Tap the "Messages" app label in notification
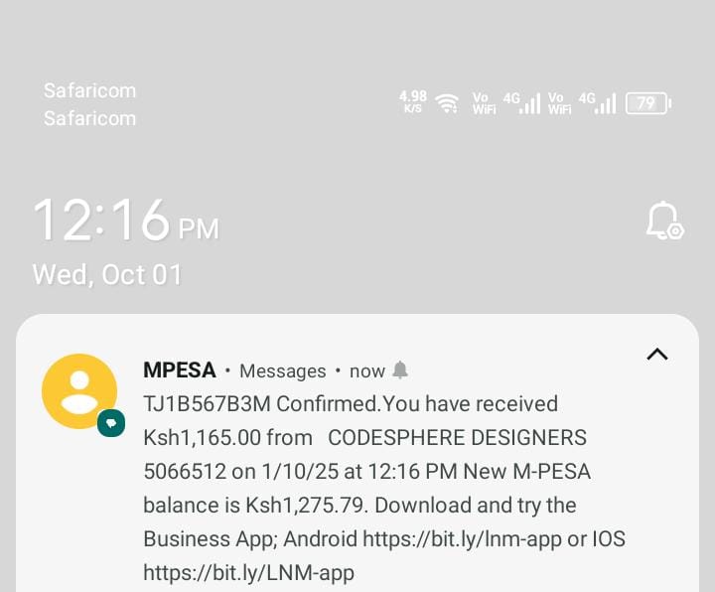The image size is (715, 592). click(283, 370)
